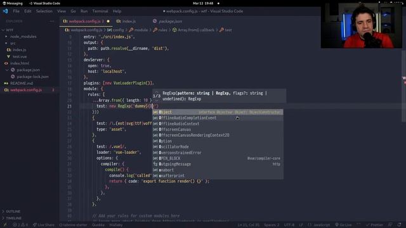
Task: Select OverconstrainedError suggestion
Action: click(x=218, y=153)
